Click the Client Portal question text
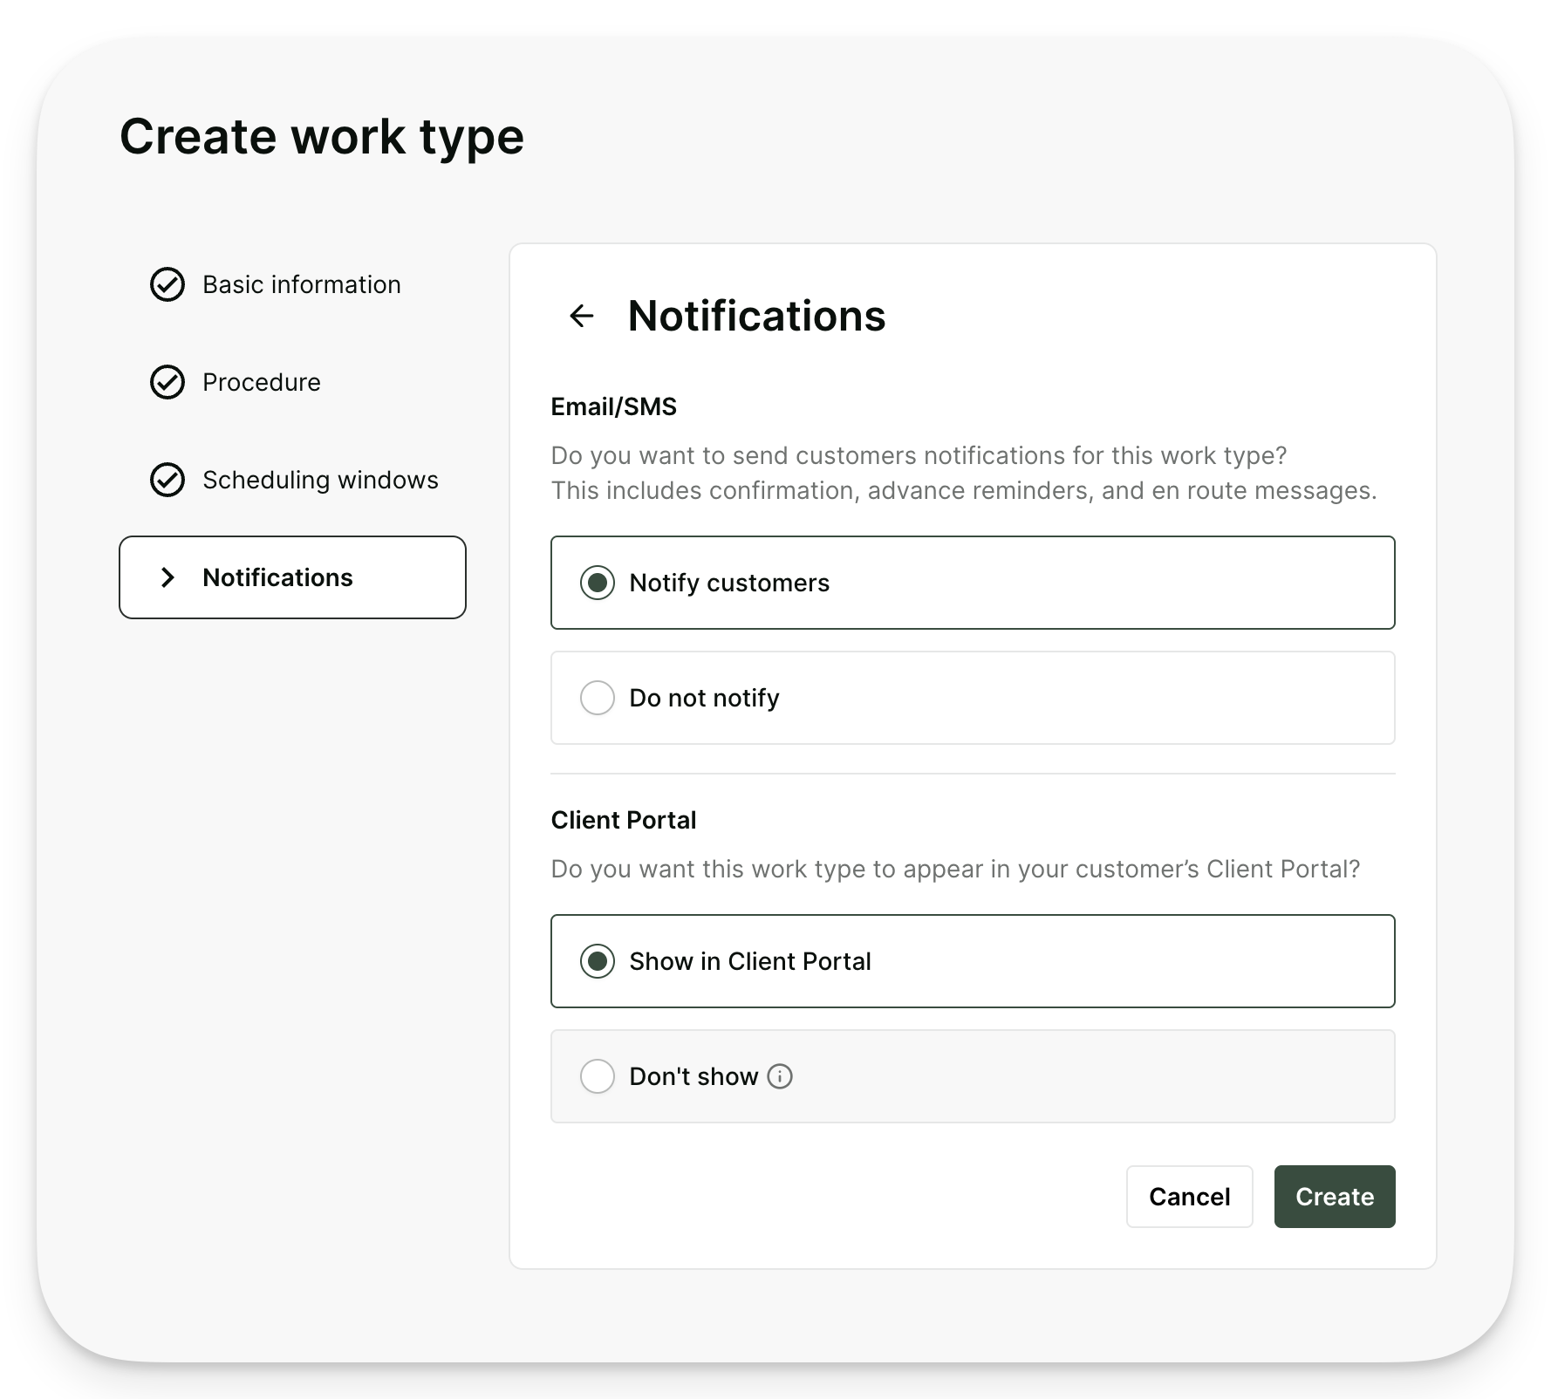 click(956, 869)
